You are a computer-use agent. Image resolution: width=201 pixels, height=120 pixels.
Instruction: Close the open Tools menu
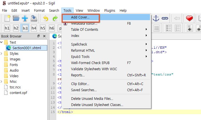point(67,10)
